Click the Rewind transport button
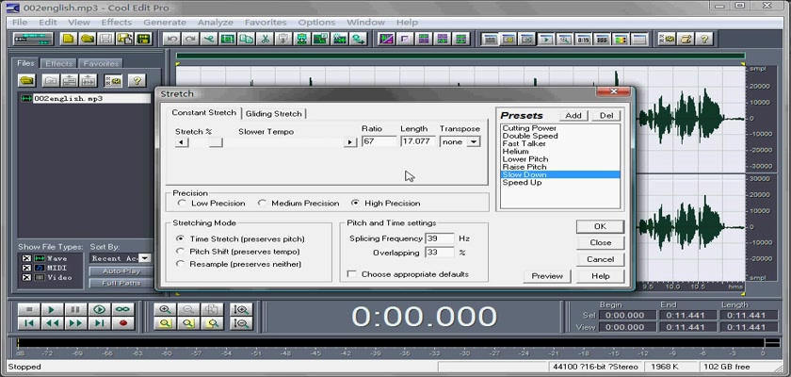Screen dimensions: 791x377 (52, 323)
